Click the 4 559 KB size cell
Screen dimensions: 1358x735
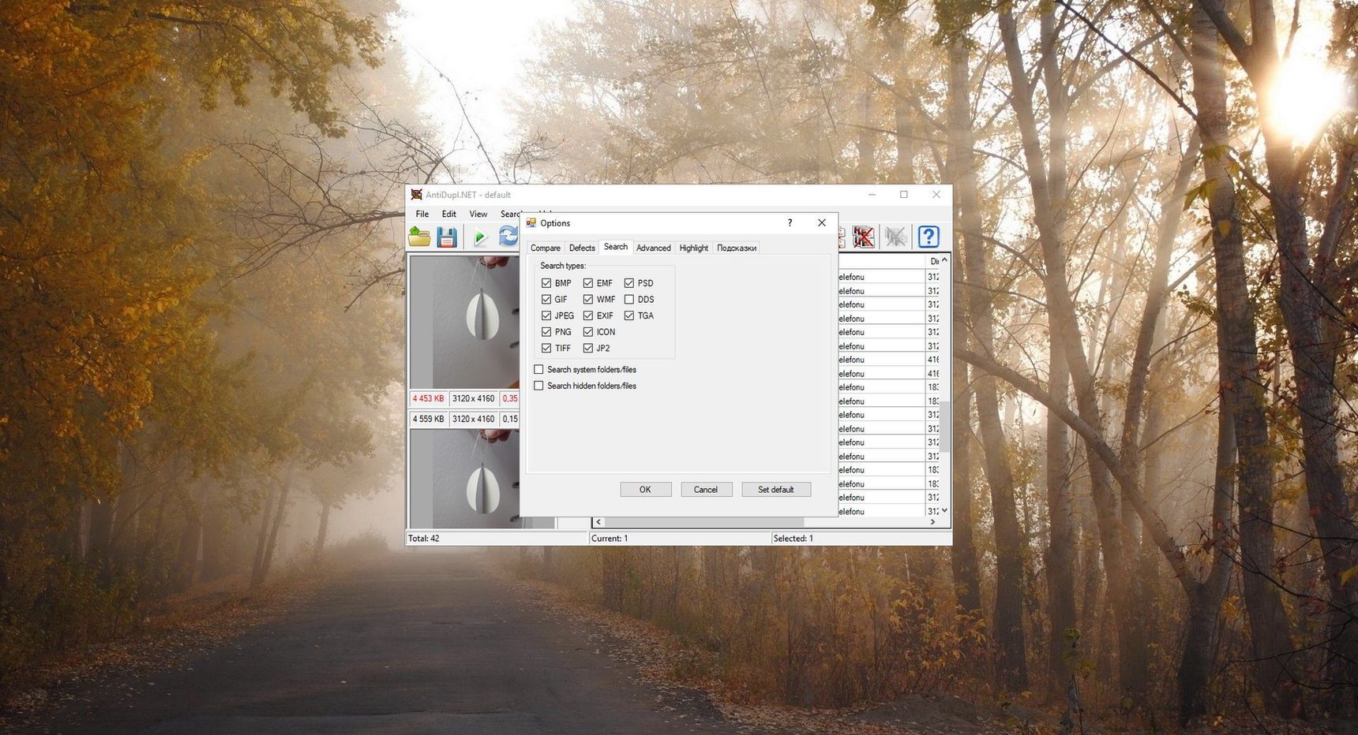428,420
